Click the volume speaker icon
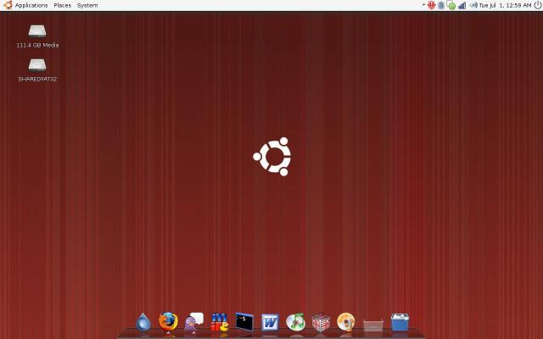 [x=473, y=5]
